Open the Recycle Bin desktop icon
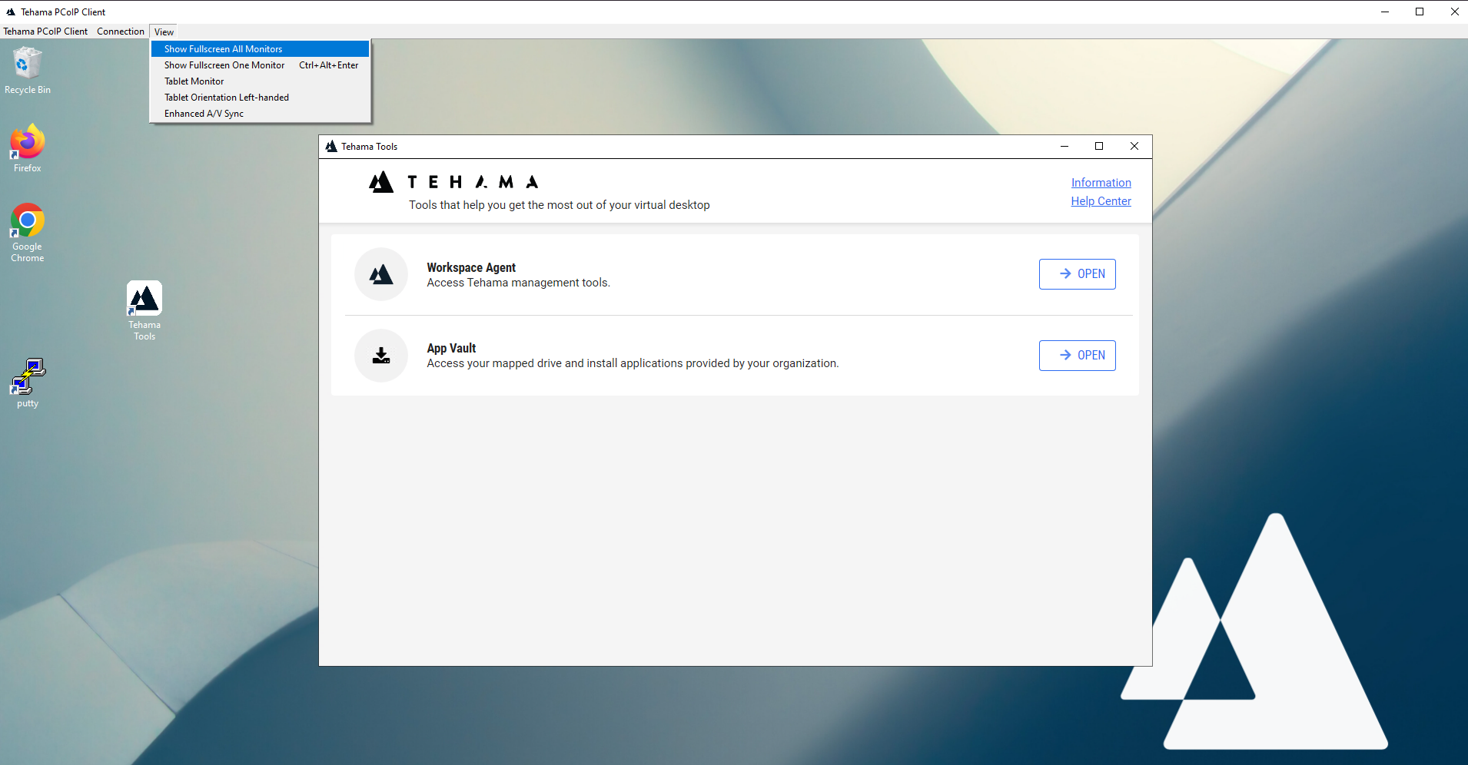The image size is (1468, 765). point(28,70)
